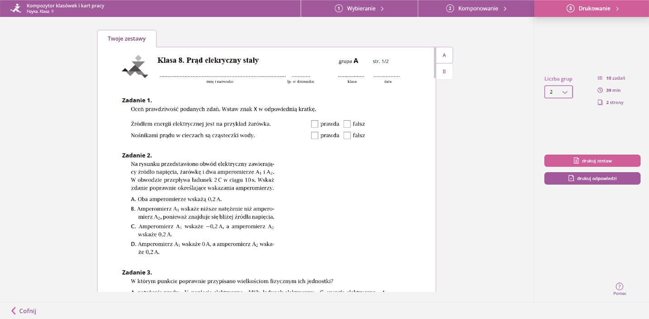Go to the Wybieranie step
Viewport: 649px width, 319px height.
click(x=360, y=9)
